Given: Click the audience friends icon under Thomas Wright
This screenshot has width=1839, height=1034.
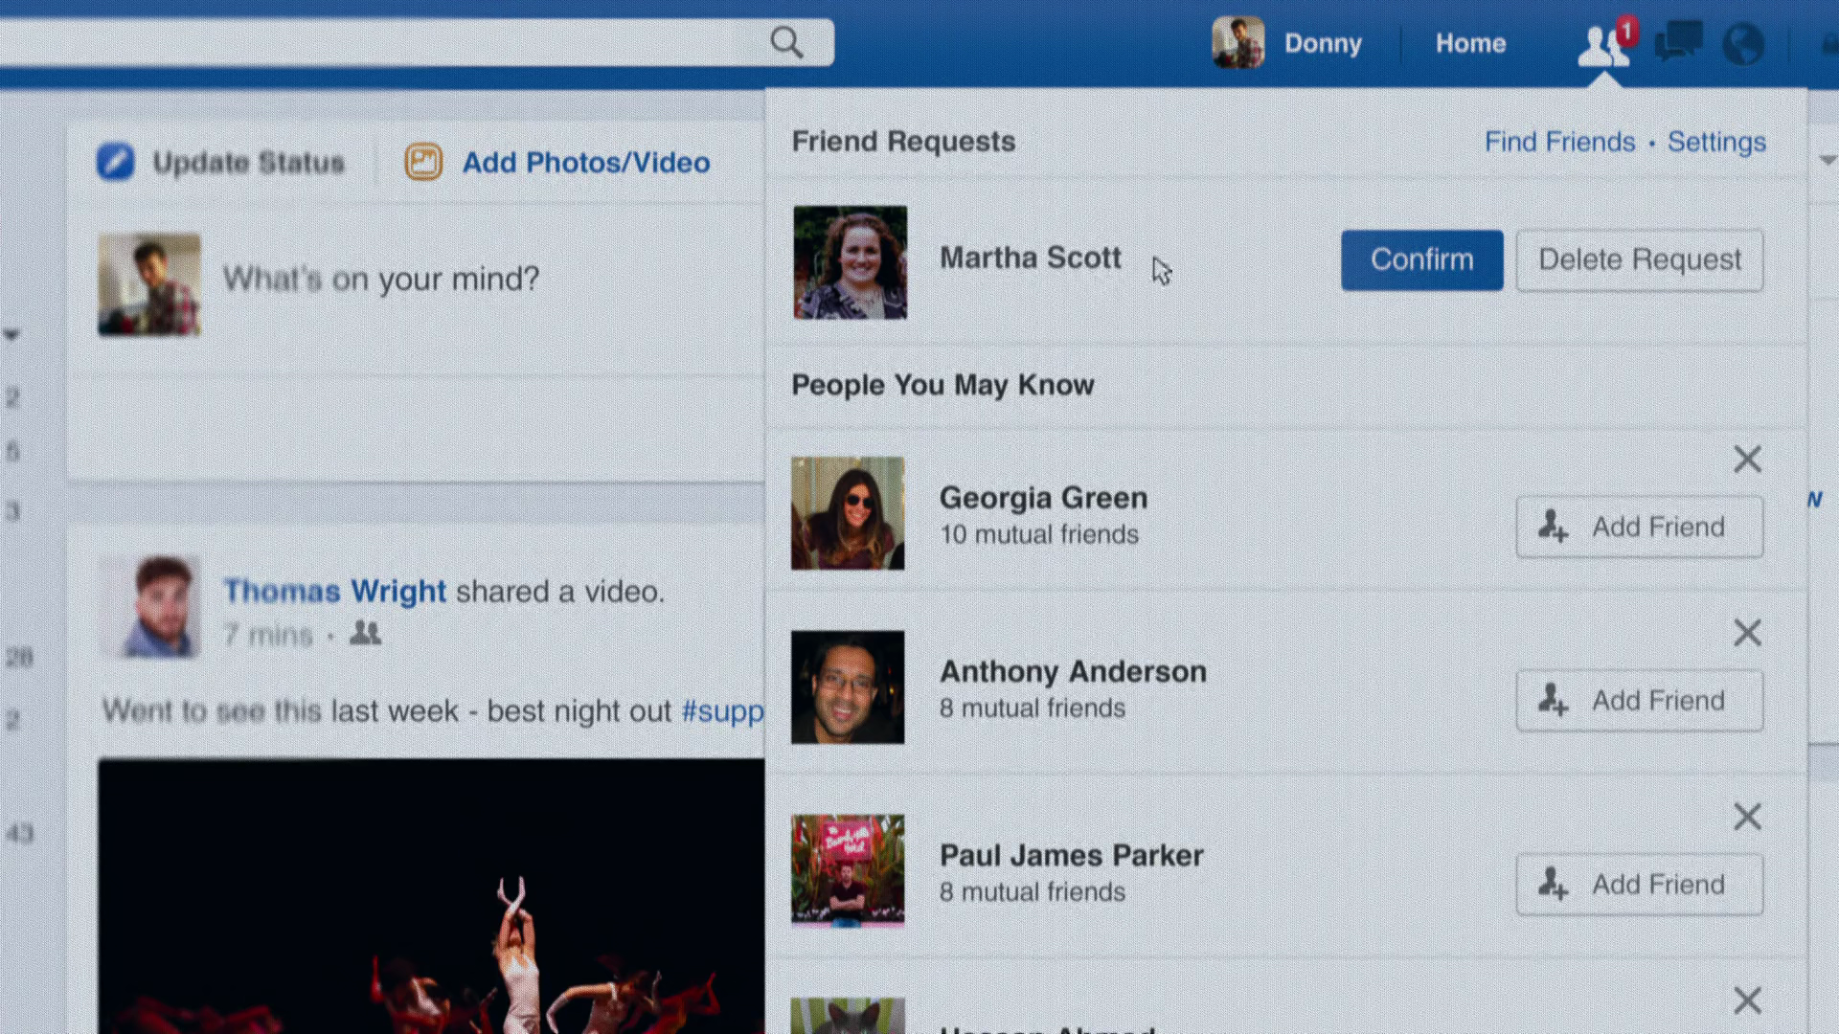Looking at the screenshot, I should coord(365,633).
